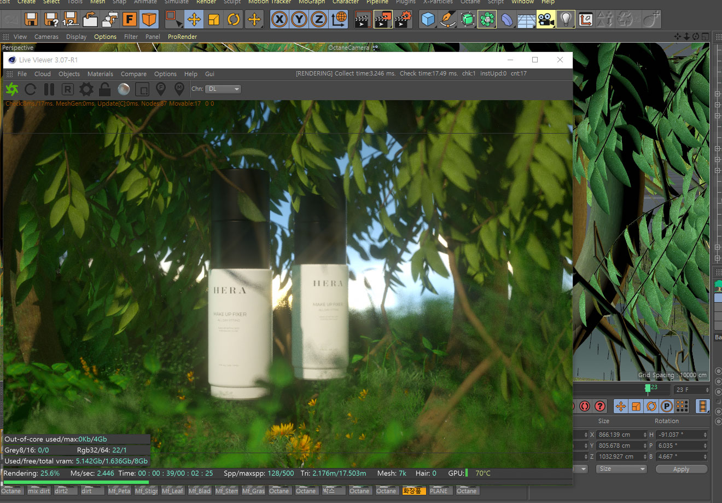Click the Save Incremental icon
The image size is (722, 503).
[71, 20]
